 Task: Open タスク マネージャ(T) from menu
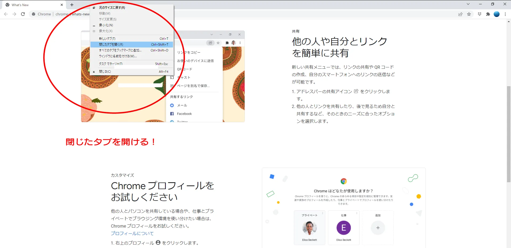coord(132,64)
